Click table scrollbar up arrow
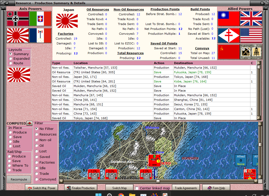The height and width of the screenshot is (196, 269). pos(259,63)
